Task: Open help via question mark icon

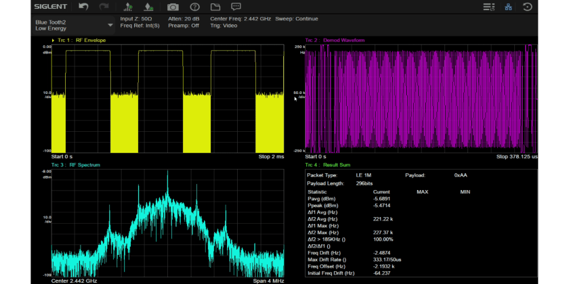Action: pyautogui.click(x=195, y=7)
